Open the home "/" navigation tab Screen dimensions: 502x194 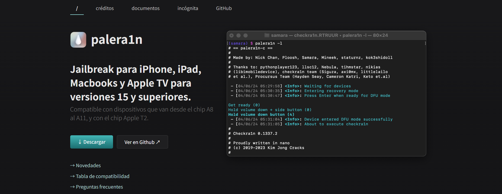(x=77, y=8)
